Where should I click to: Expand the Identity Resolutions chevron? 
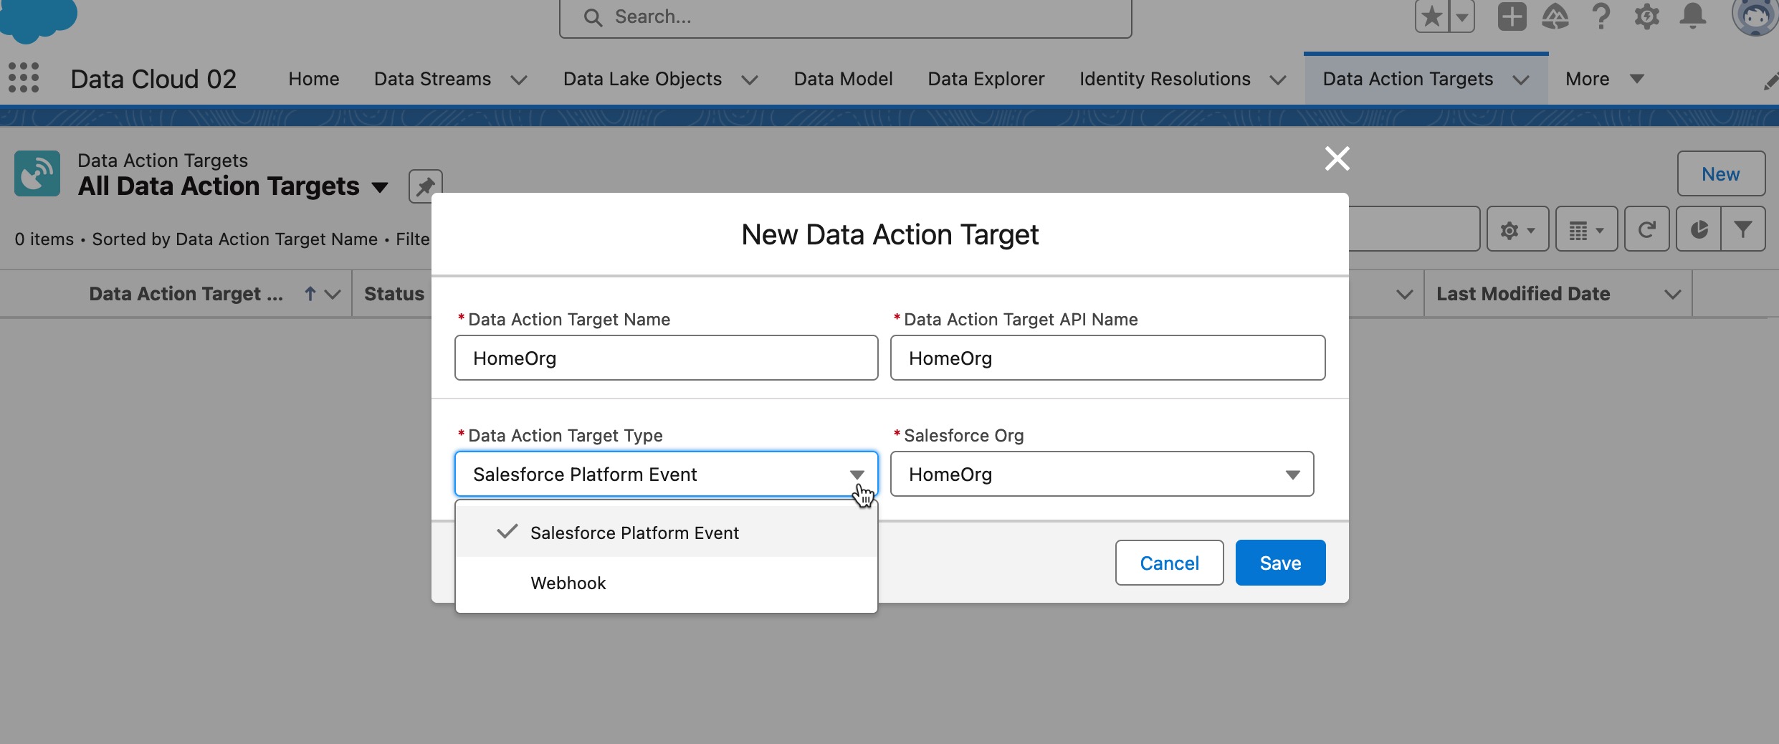click(x=1278, y=80)
